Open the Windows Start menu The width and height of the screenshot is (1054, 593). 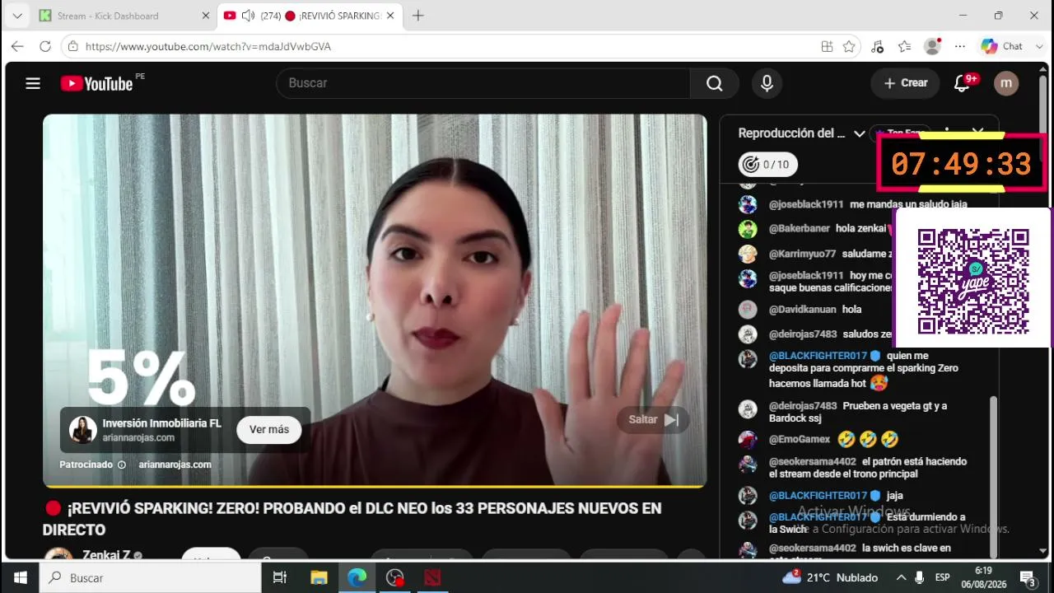[x=20, y=578]
